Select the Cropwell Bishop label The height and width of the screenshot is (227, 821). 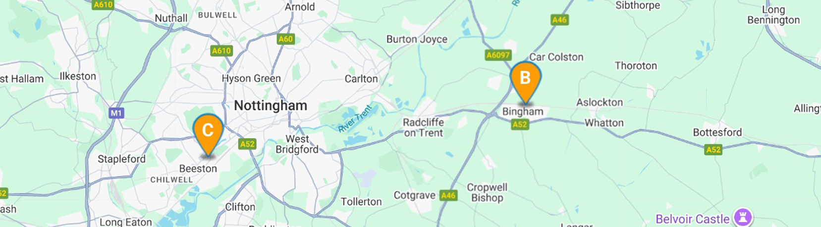point(487,192)
